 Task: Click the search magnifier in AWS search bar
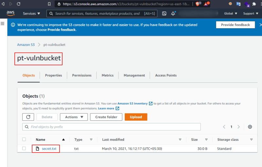[x=51, y=13]
